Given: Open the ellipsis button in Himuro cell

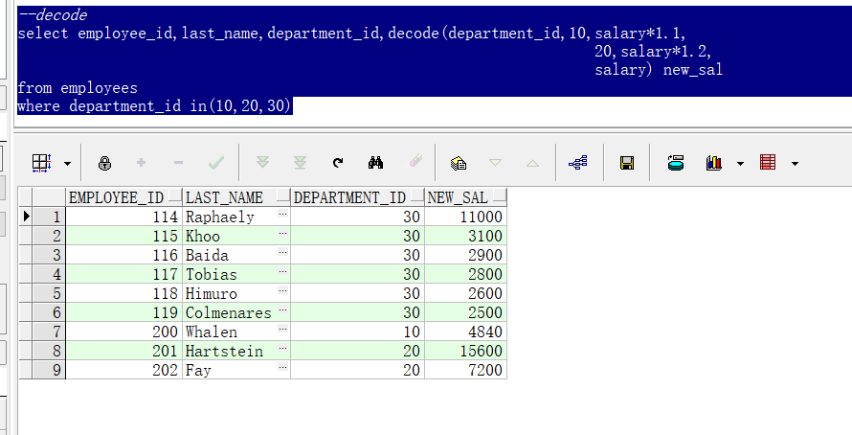Looking at the screenshot, I should (x=282, y=290).
